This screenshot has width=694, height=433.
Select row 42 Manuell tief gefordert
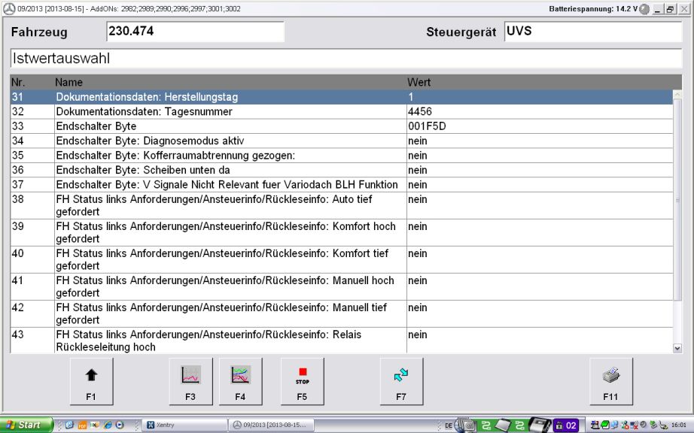pyautogui.click(x=342, y=313)
